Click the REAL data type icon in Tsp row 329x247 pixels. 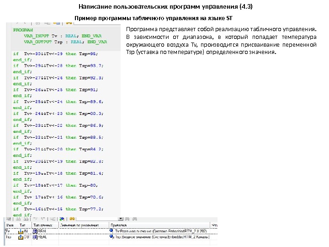(x=35, y=237)
